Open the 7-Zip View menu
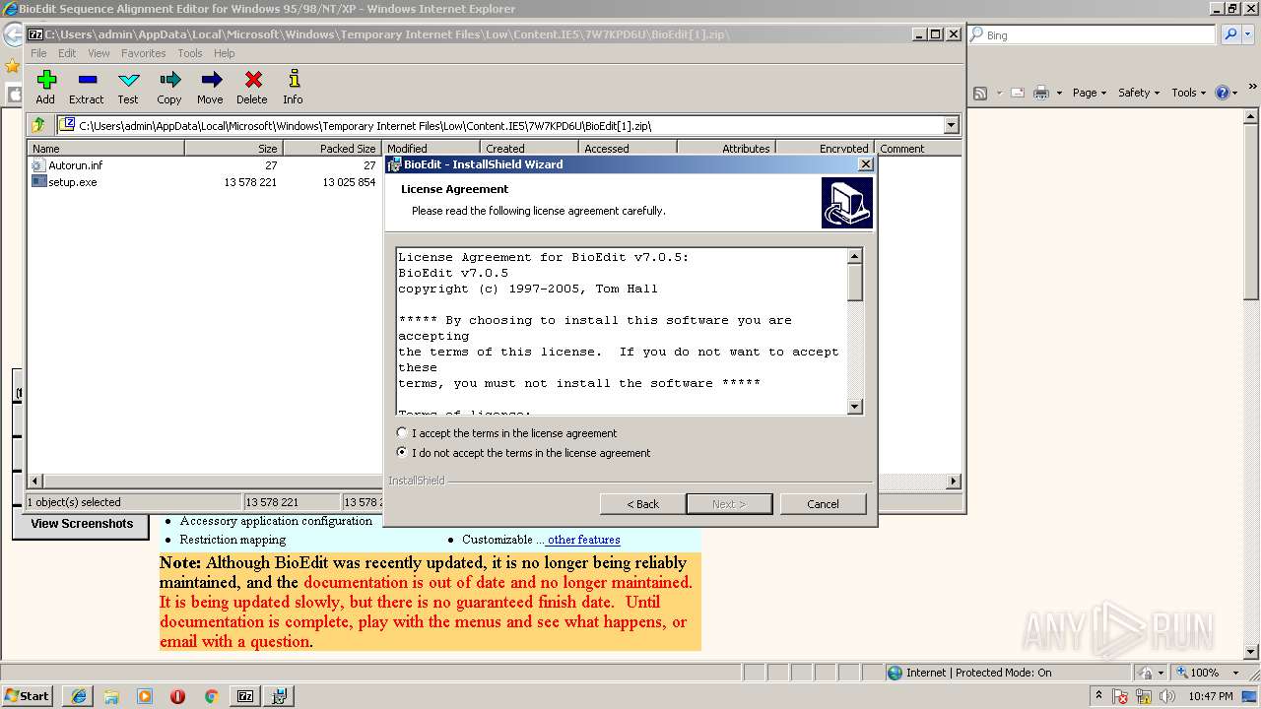This screenshot has width=1261, height=709. pyautogui.click(x=99, y=53)
